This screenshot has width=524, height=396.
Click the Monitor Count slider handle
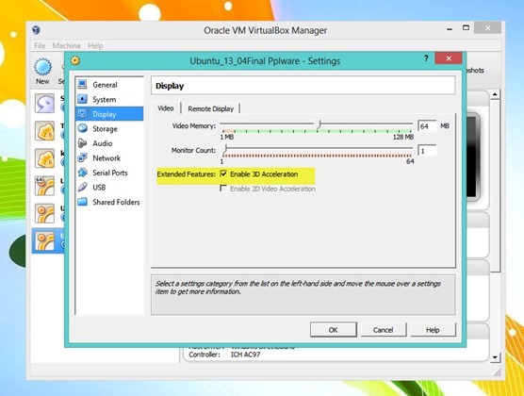225,149
